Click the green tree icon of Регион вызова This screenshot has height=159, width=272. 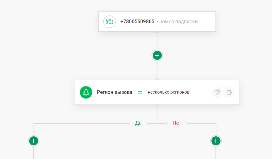pos(86,92)
